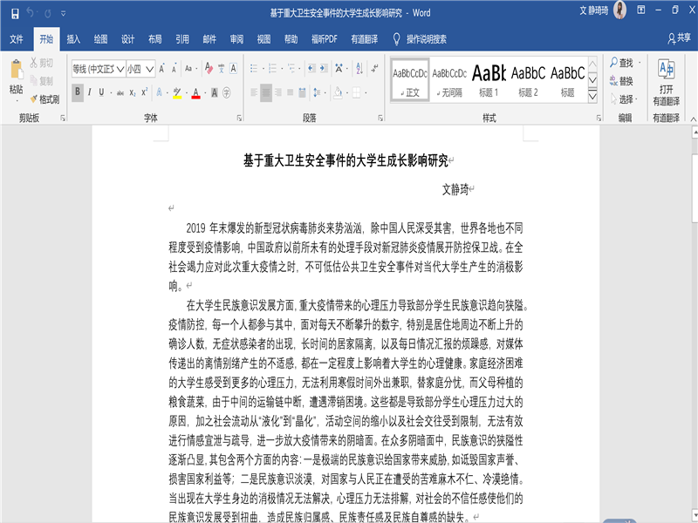
Task: Toggle italic formatting
Action: tap(90, 92)
